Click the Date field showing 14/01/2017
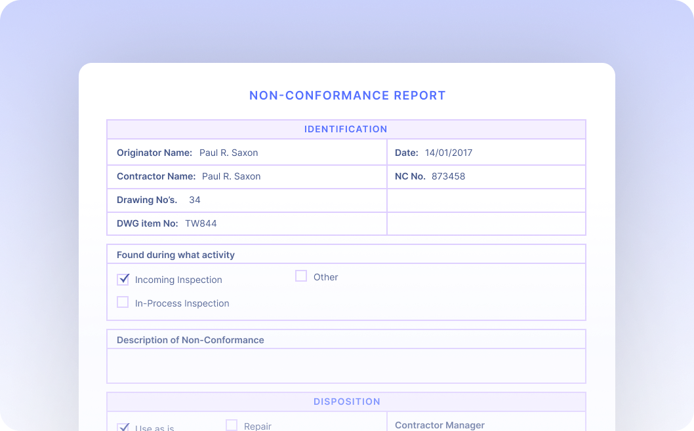 point(448,153)
